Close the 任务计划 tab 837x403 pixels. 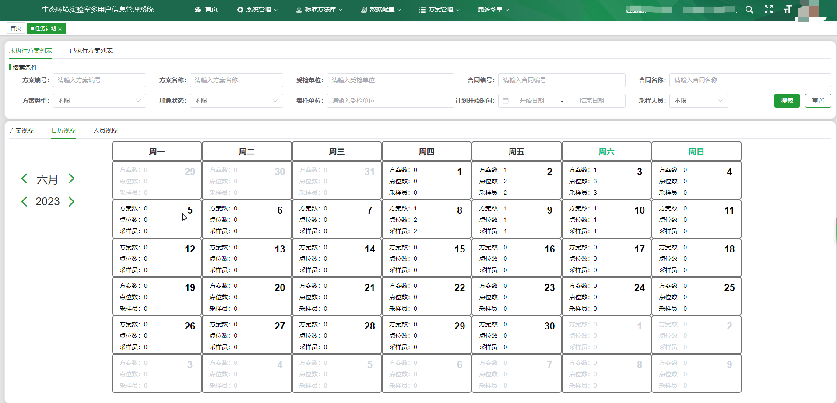point(60,29)
